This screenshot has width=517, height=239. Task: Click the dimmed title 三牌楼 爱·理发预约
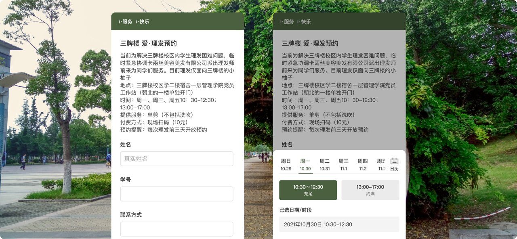point(310,44)
